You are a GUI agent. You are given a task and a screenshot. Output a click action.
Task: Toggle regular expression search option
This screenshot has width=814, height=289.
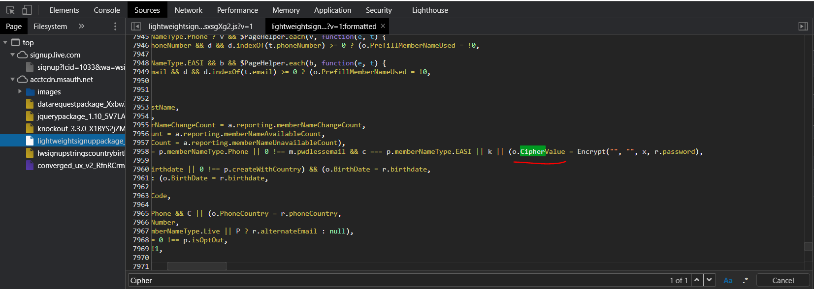(745, 281)
